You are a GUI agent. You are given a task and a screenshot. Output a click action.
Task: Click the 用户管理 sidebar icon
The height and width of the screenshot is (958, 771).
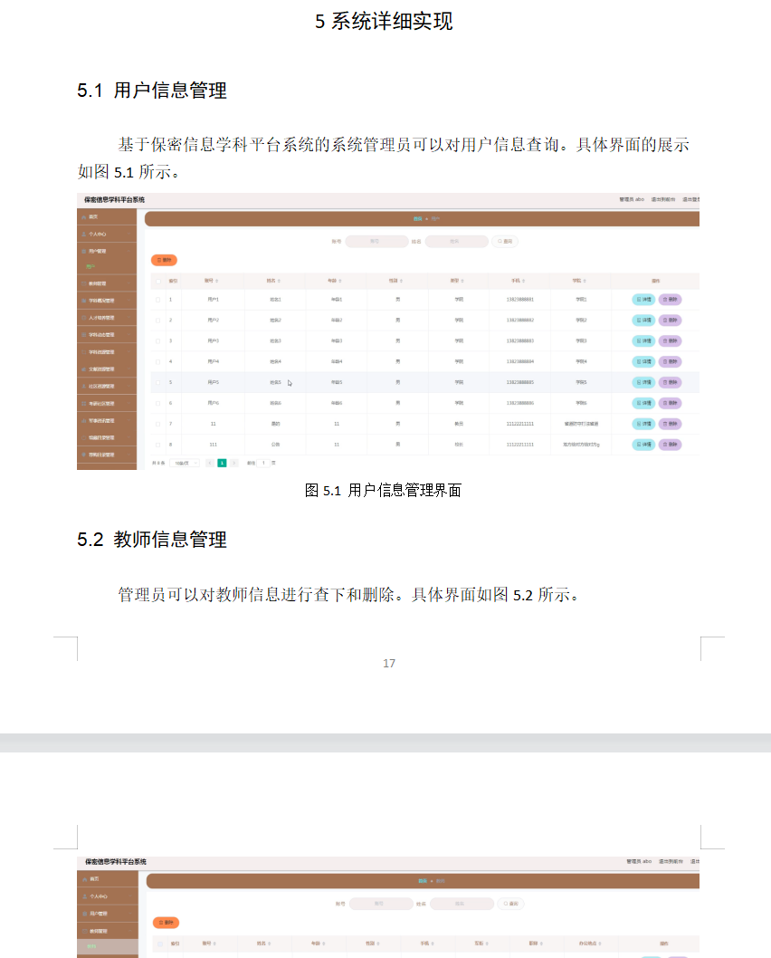(x=83, y=251)
